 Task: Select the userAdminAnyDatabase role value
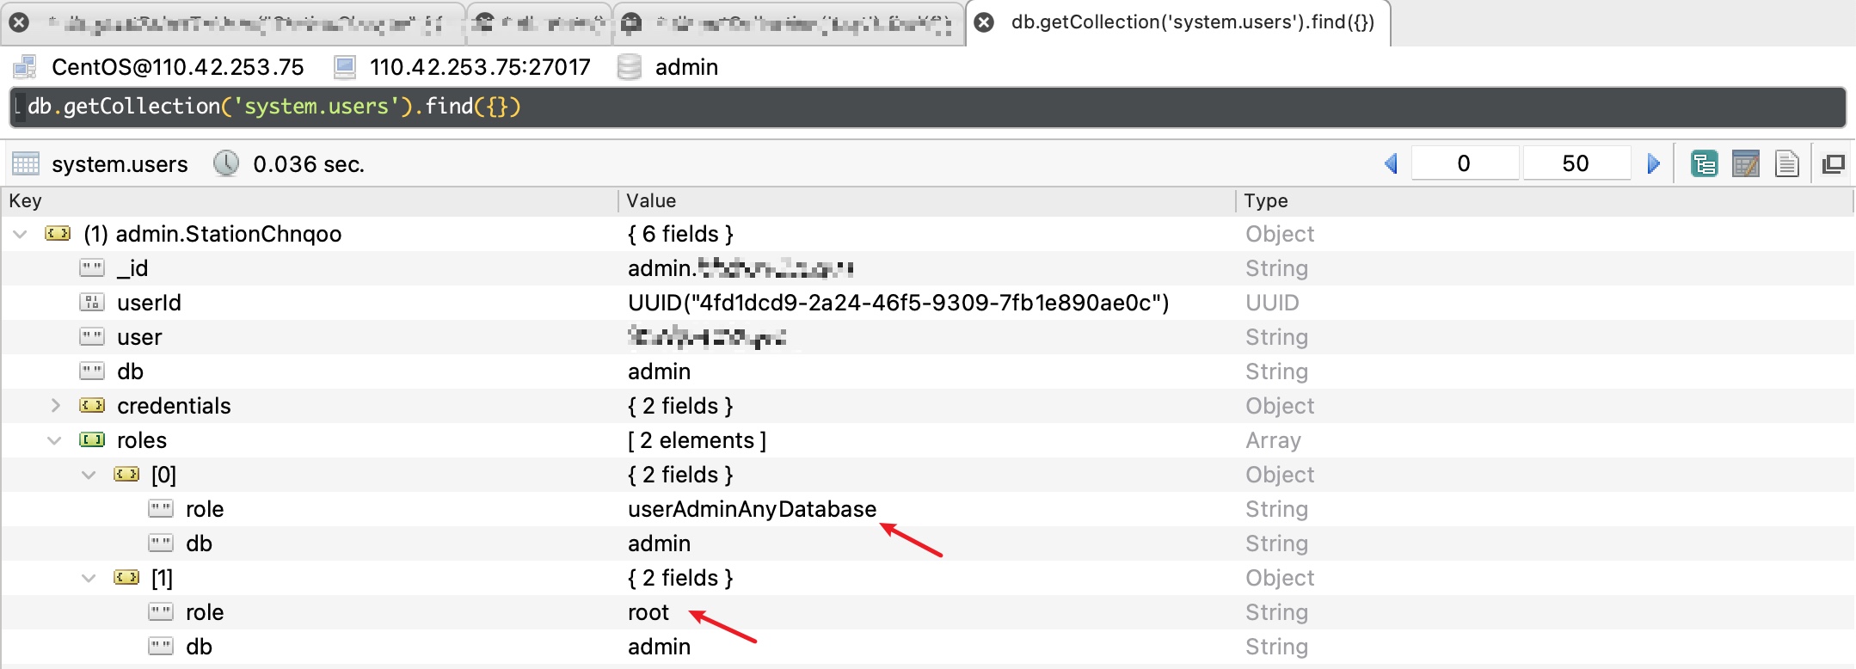click(x=752, y=509)
